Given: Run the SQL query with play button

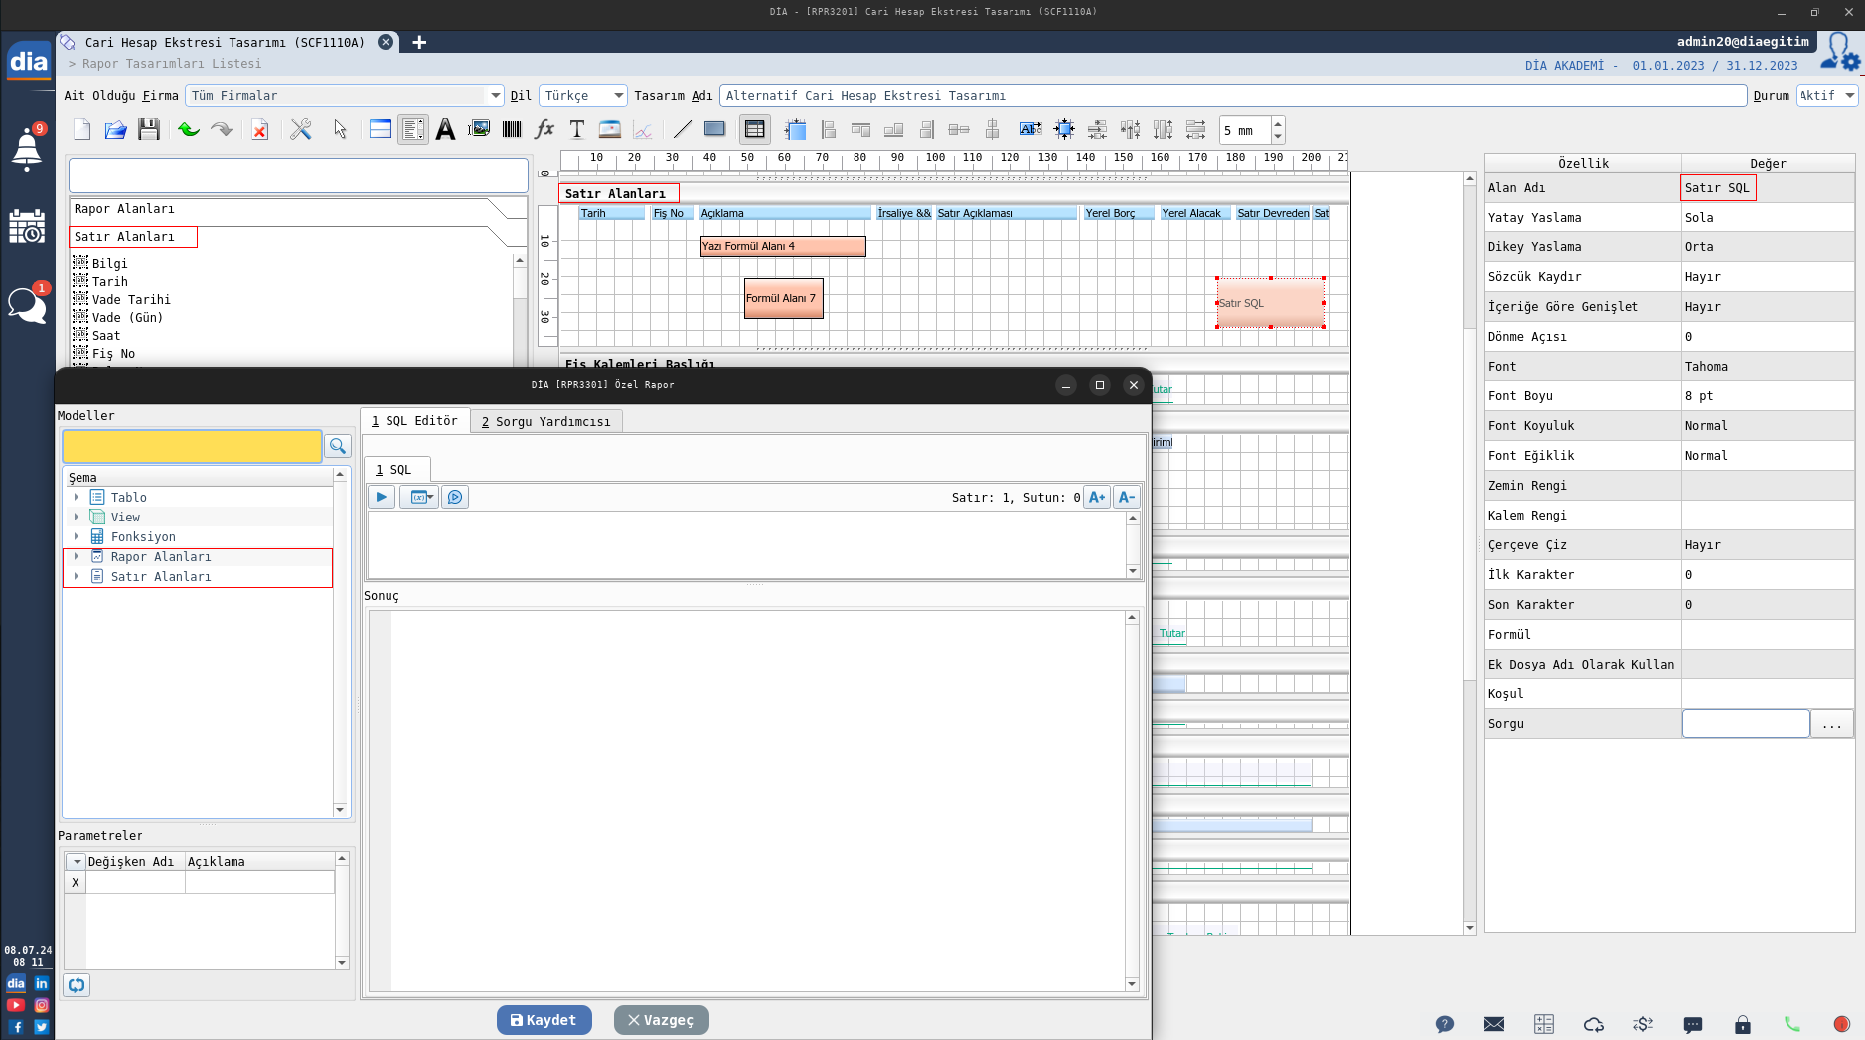Looking at the screenshot, I should point(382,497).
